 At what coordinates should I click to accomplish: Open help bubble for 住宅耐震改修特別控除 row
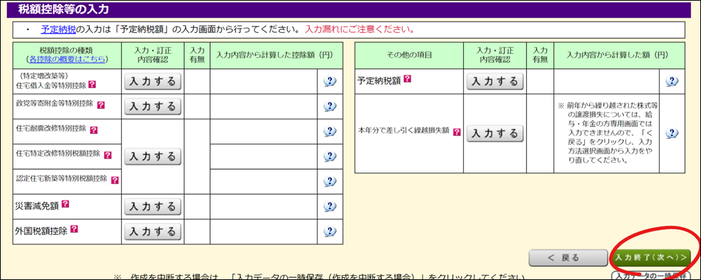click(x=330, y=131)
